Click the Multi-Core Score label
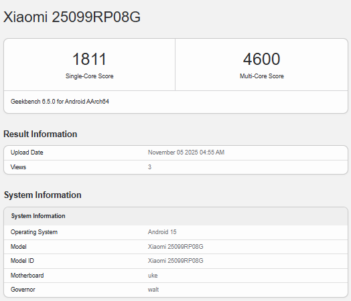Image resolution: width=351 pixels, height=301 pixels. [262, 76]
